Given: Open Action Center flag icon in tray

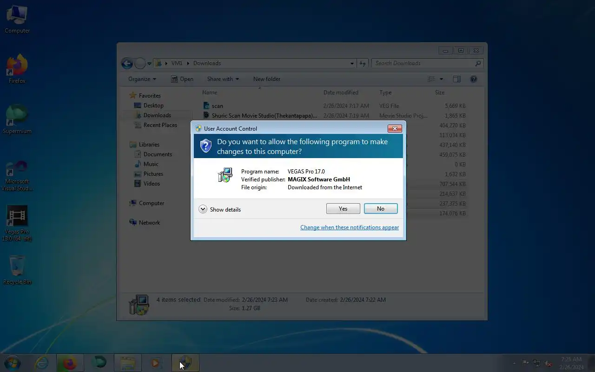Looking at the screenshot, I should (525, 363).
